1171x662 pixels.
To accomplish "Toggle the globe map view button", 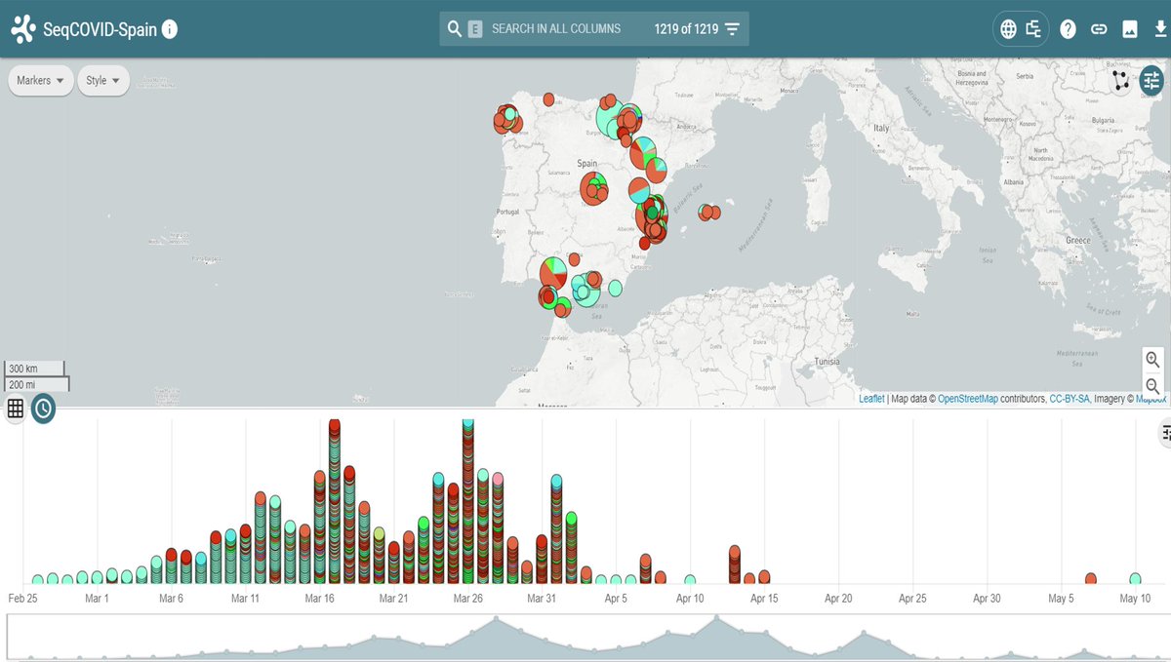I will click(x=1009, y=29).
